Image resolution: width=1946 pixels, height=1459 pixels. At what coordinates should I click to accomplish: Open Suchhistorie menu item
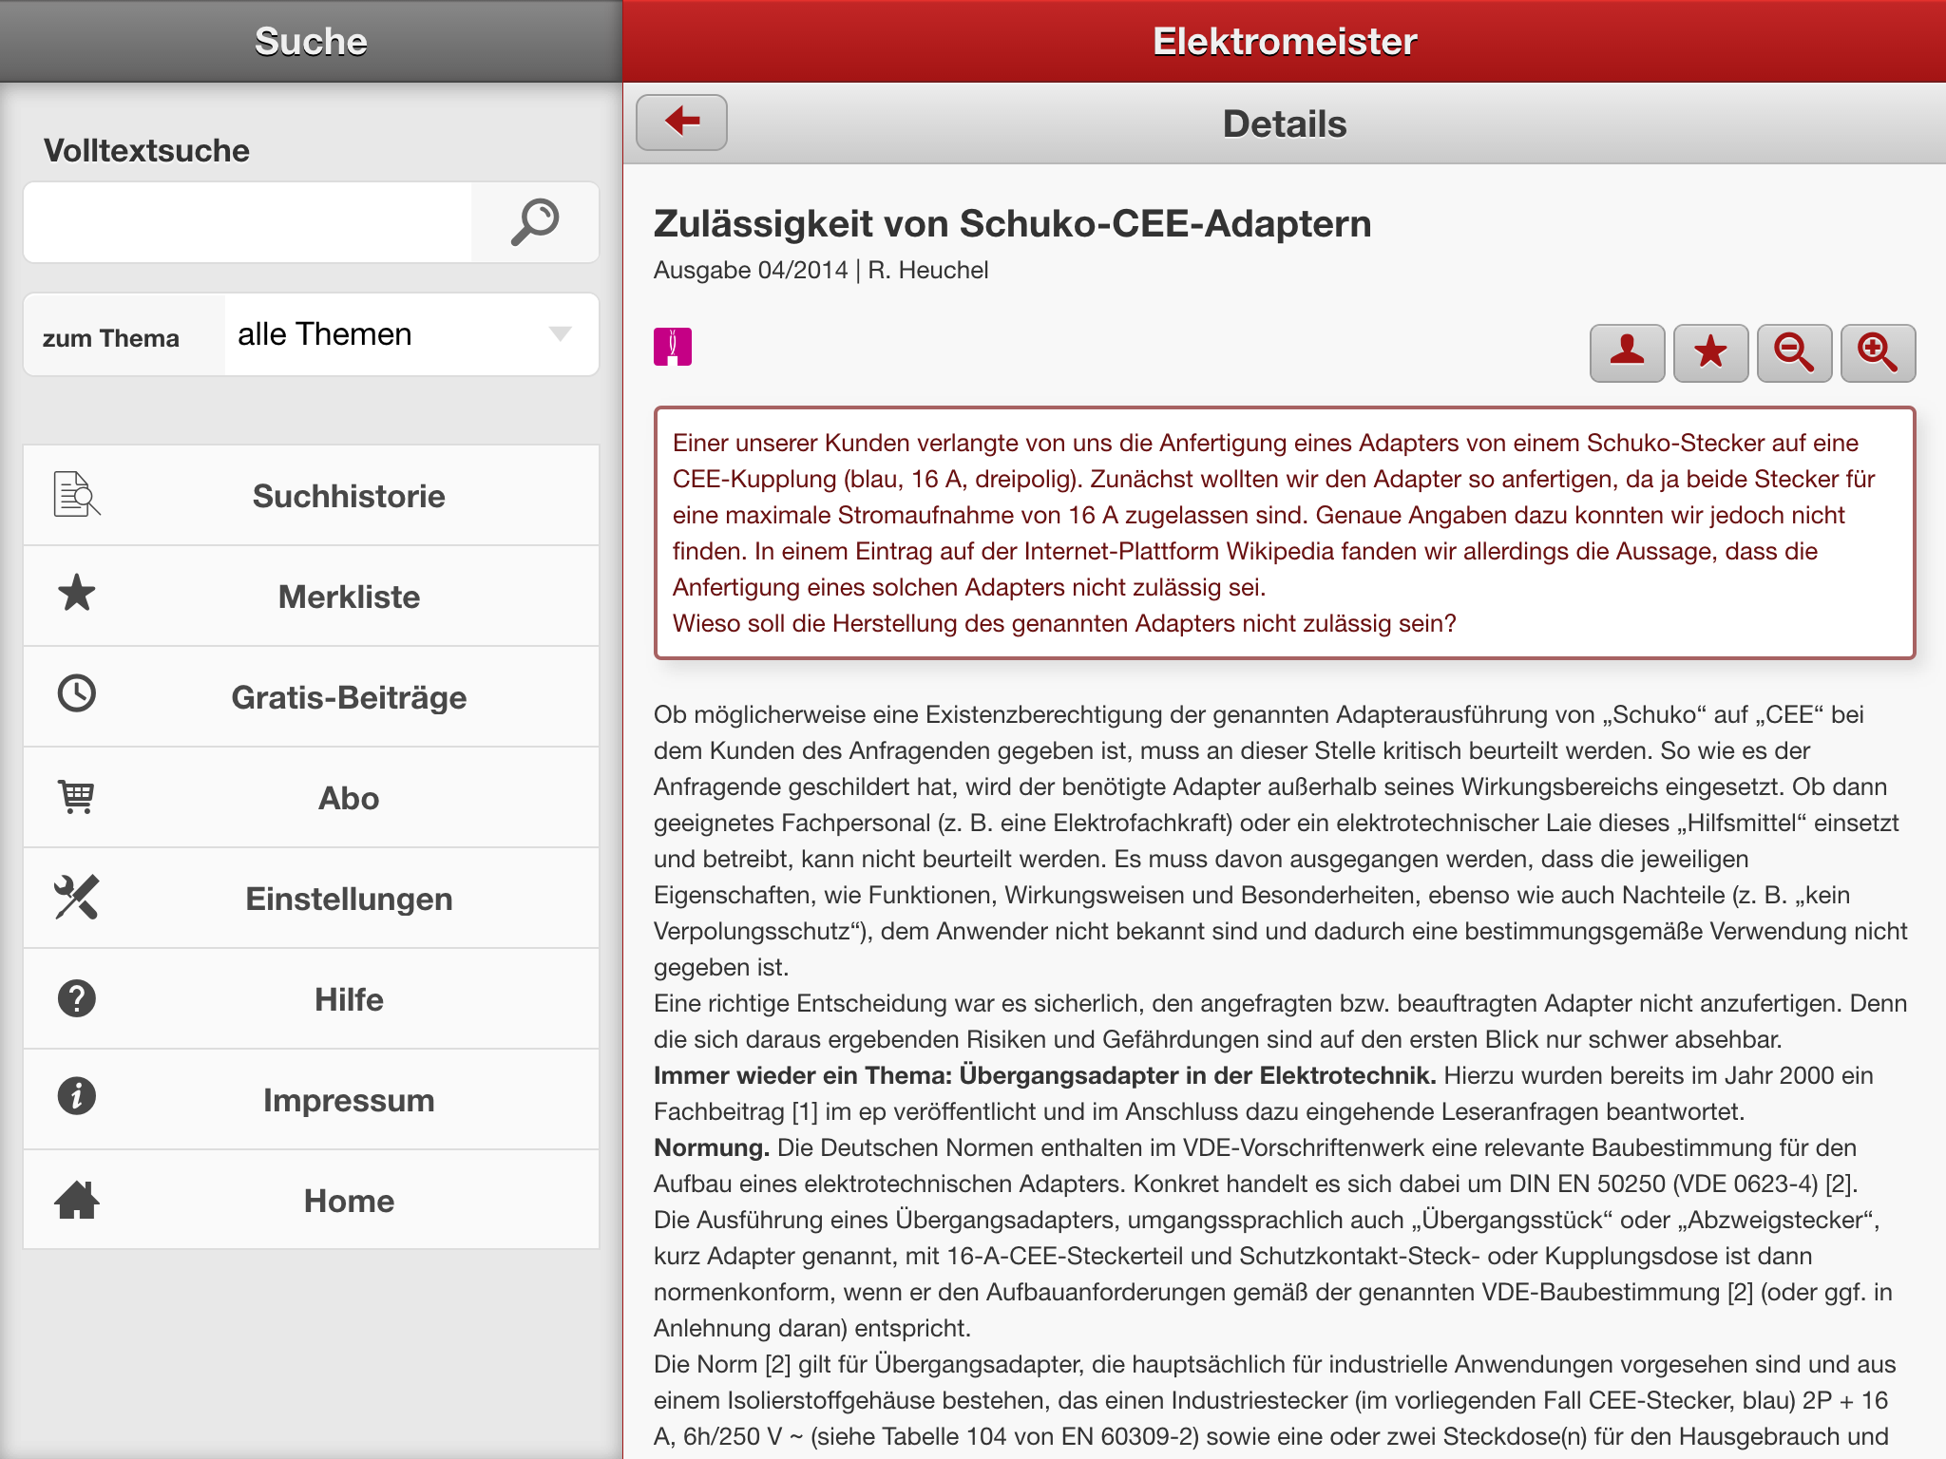pyautogui.click(x=312, y=496)
